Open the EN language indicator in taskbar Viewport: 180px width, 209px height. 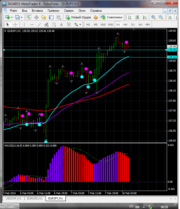tap(131, 206)
